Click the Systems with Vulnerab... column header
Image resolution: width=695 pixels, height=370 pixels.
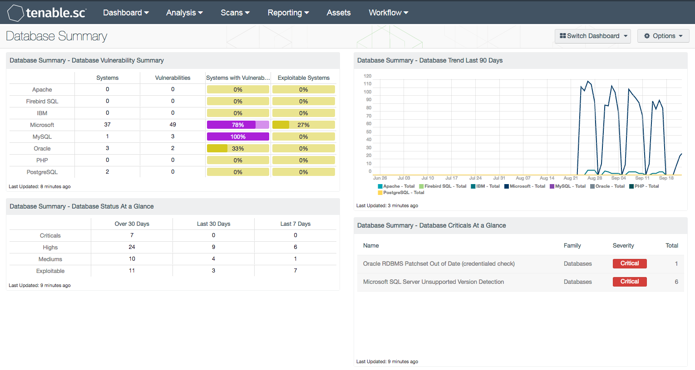pos(238,78)
